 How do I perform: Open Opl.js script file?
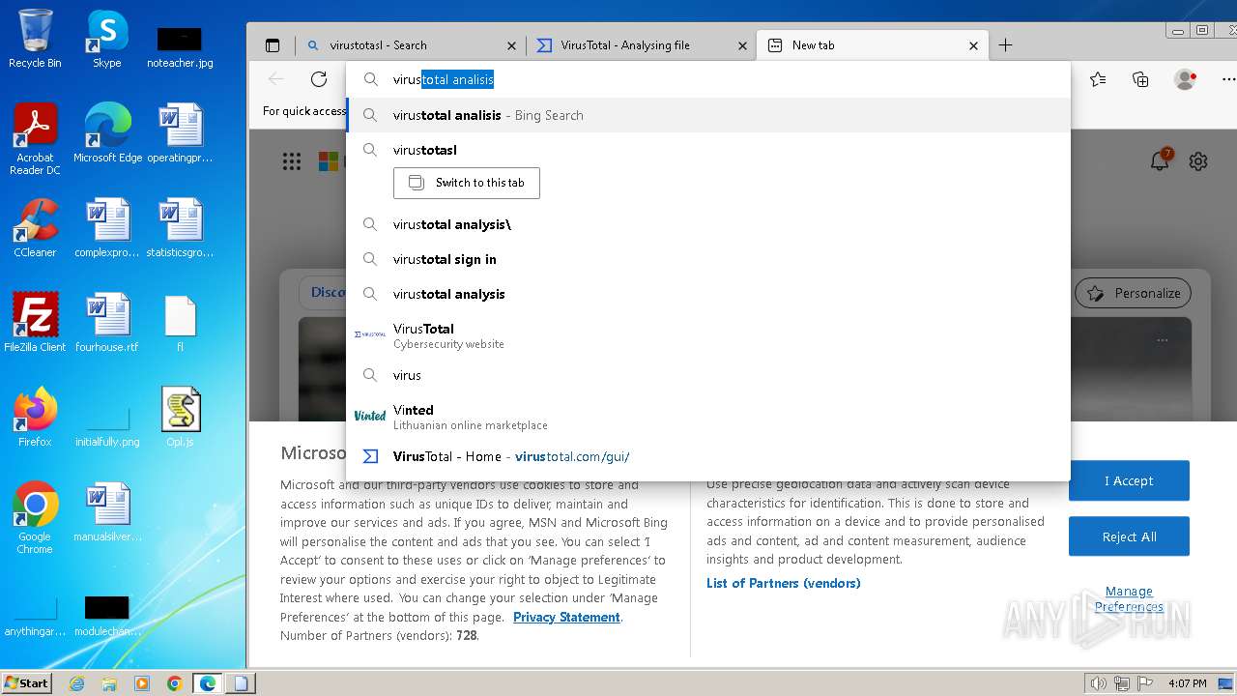[180, 417]
